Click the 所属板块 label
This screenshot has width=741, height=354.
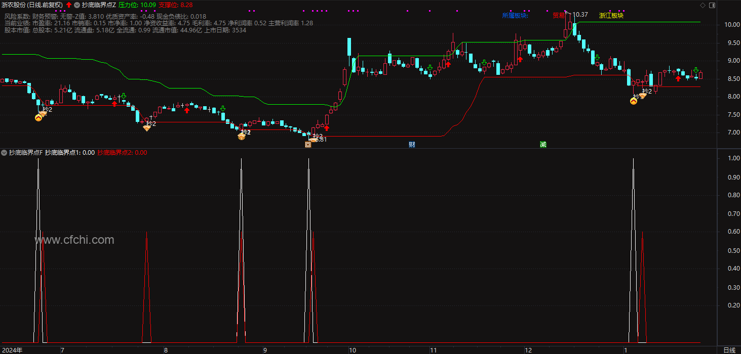click(515, 16)
